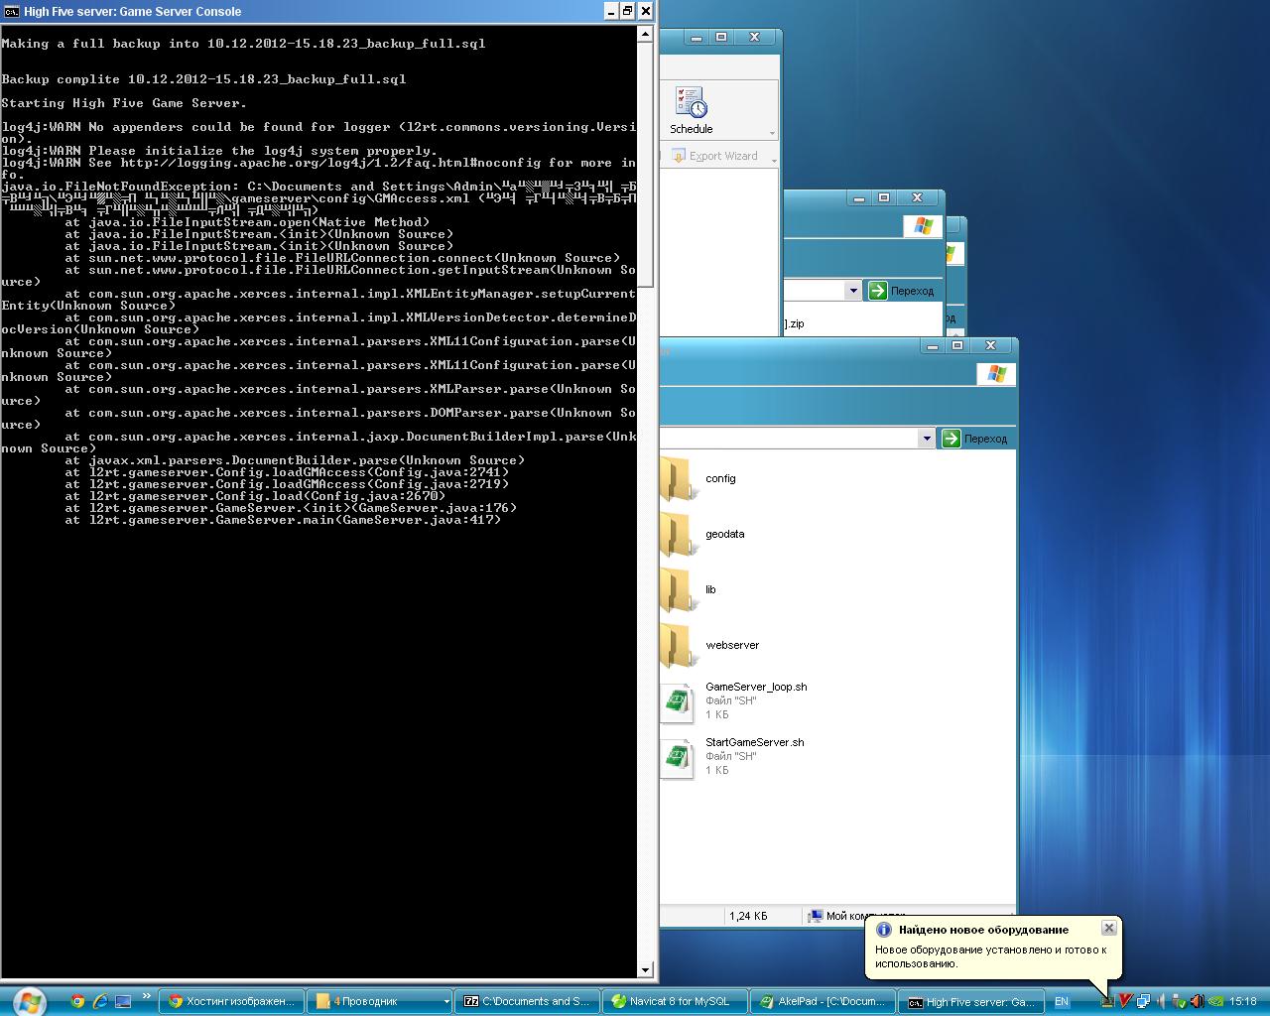Expand hidden quick launch items chevron
This screenshot has width=1270, height=1016.
[147, 997]
